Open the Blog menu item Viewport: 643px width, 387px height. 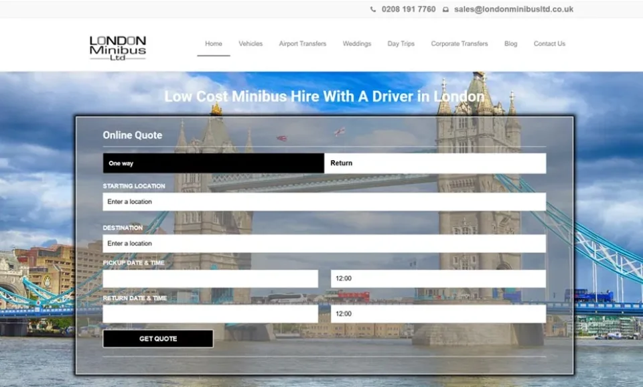(x=510, y=44)
